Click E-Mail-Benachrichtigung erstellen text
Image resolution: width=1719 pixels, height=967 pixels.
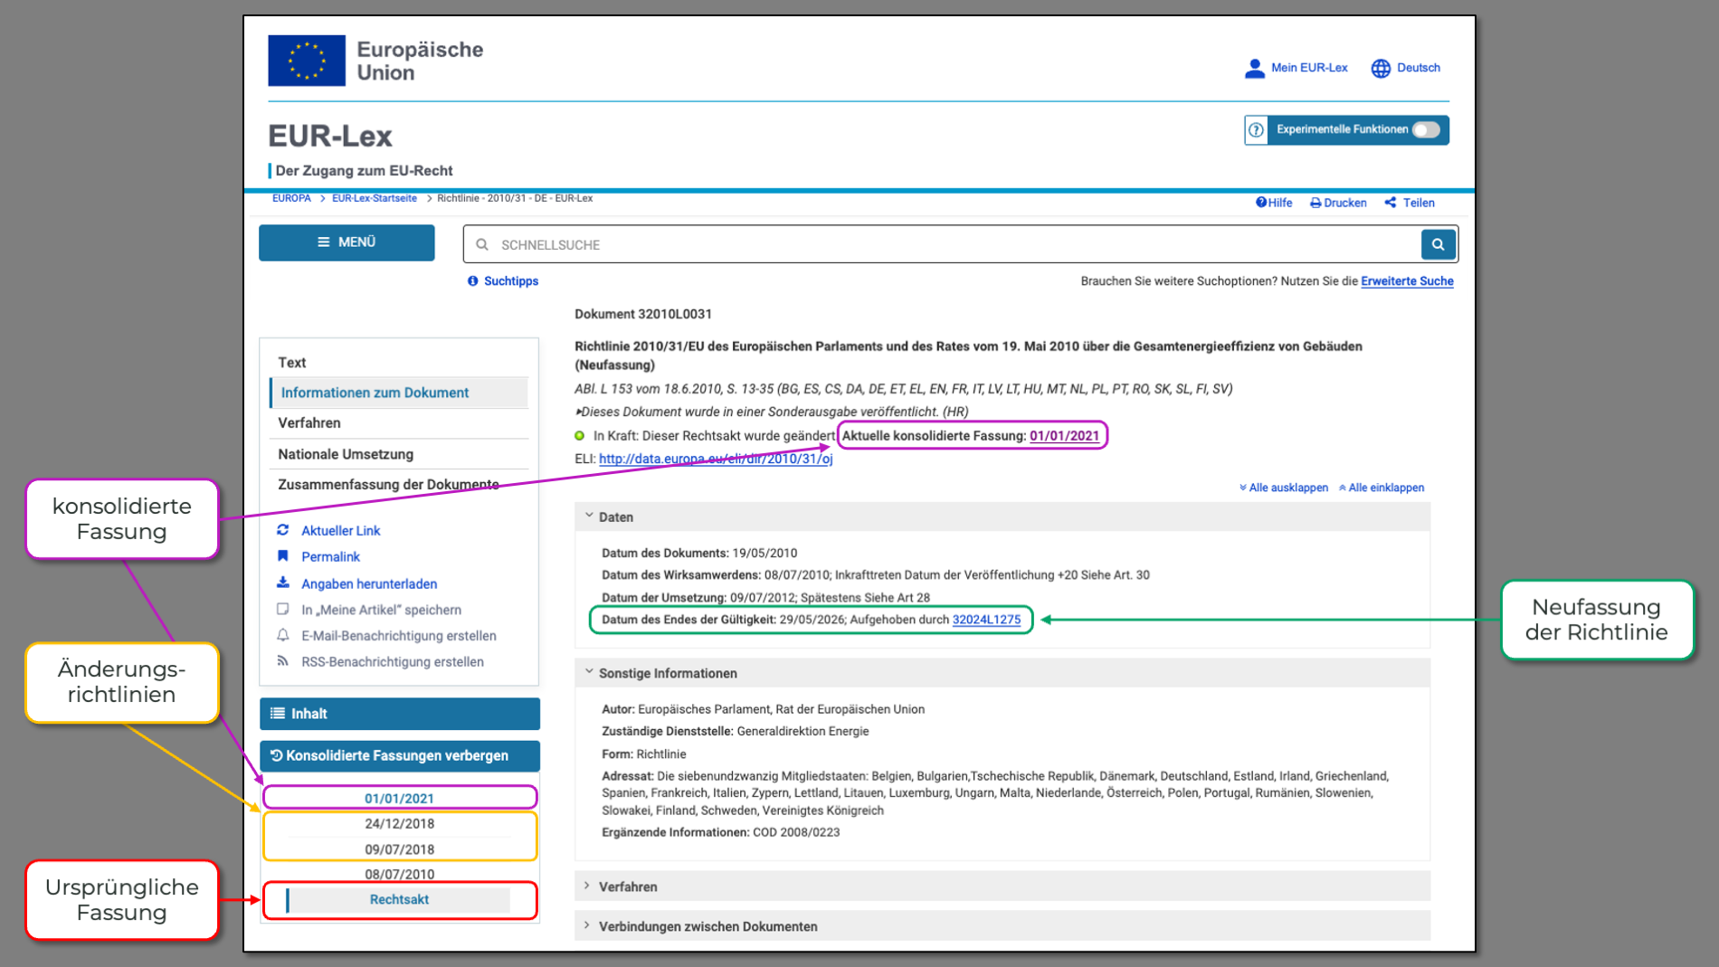click(x=399, y=637)
